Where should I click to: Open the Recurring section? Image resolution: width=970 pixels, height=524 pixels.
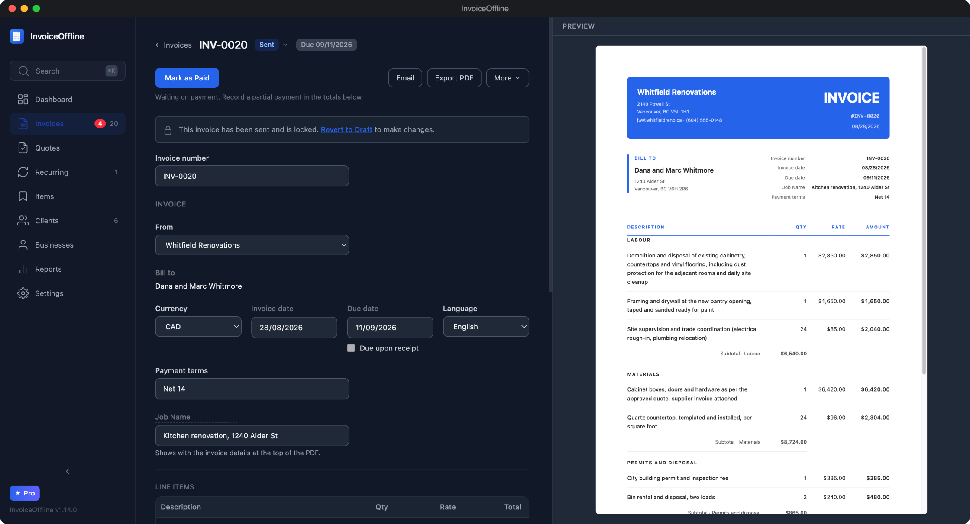click(68, 172)
